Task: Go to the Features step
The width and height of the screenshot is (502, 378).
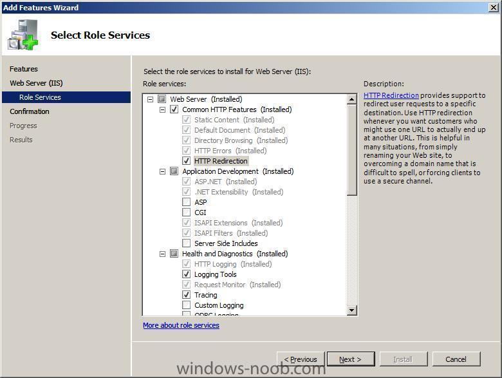Action: (x=24, y=69)
